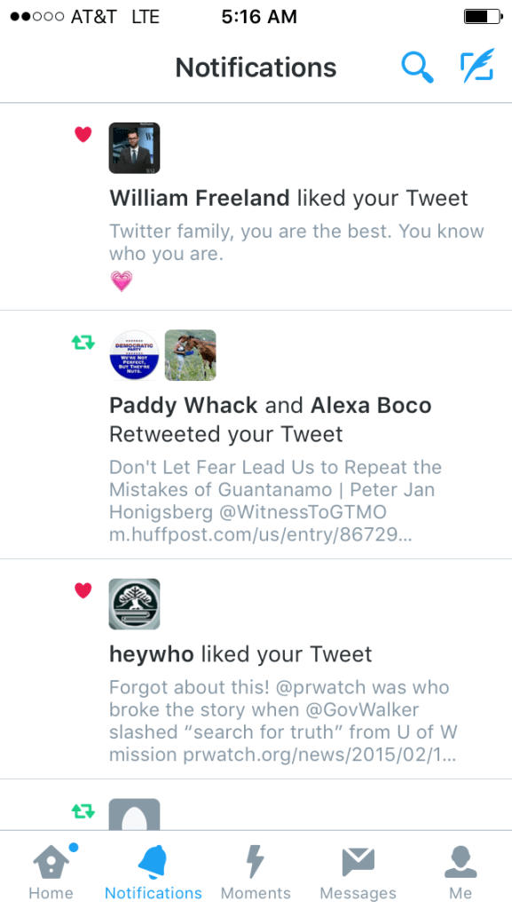Tap the green retweet icon beside Paddy Whack

tap(83, 342)
